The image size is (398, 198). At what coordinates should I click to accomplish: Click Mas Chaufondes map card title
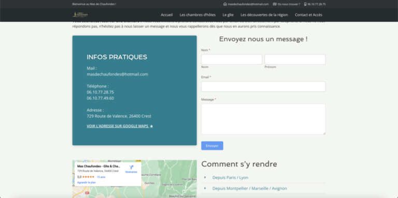pos(99,166)
